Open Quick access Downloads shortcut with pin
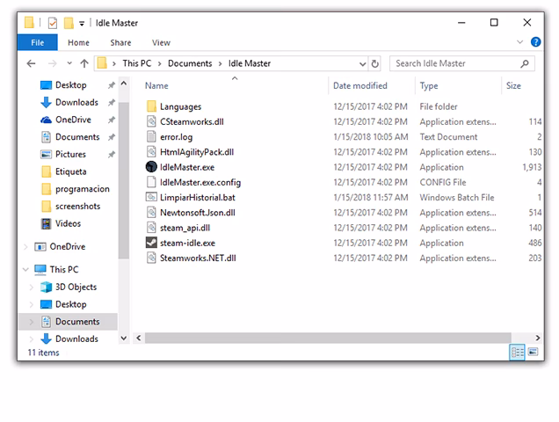This screenshot has height=422, width=559. pos(76,102)
